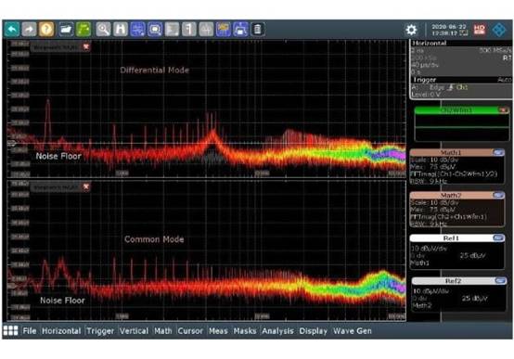The height and width of the screenshot is (359, 514).
Task: Click the teal undo arrow icon
Action: pyautogui.click(x=12, y=30)
